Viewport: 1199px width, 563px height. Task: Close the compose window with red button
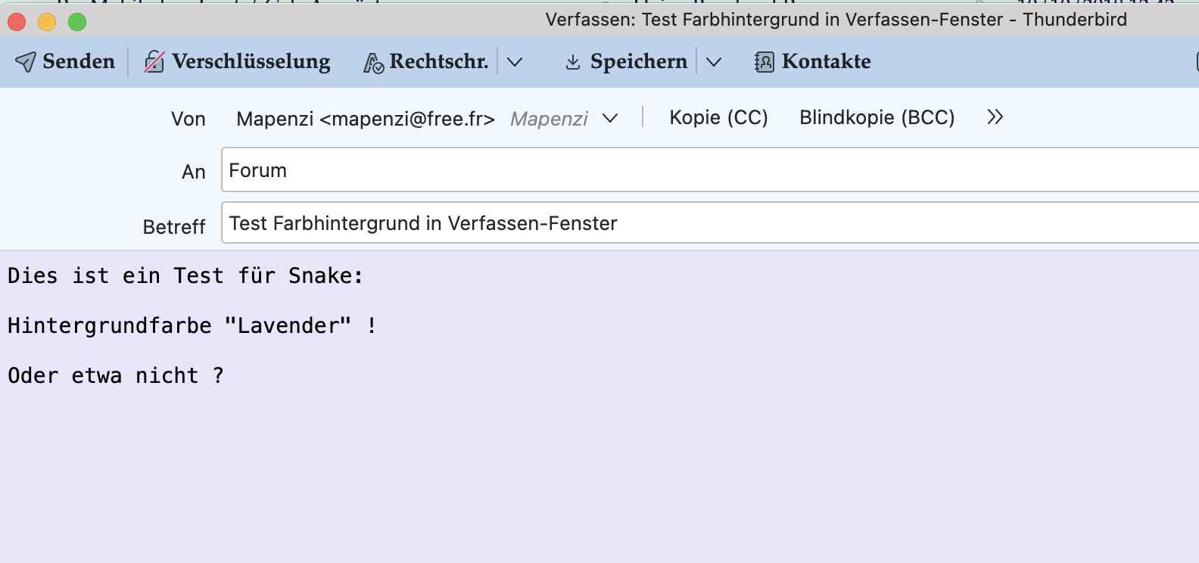click(x=17, y=22)
